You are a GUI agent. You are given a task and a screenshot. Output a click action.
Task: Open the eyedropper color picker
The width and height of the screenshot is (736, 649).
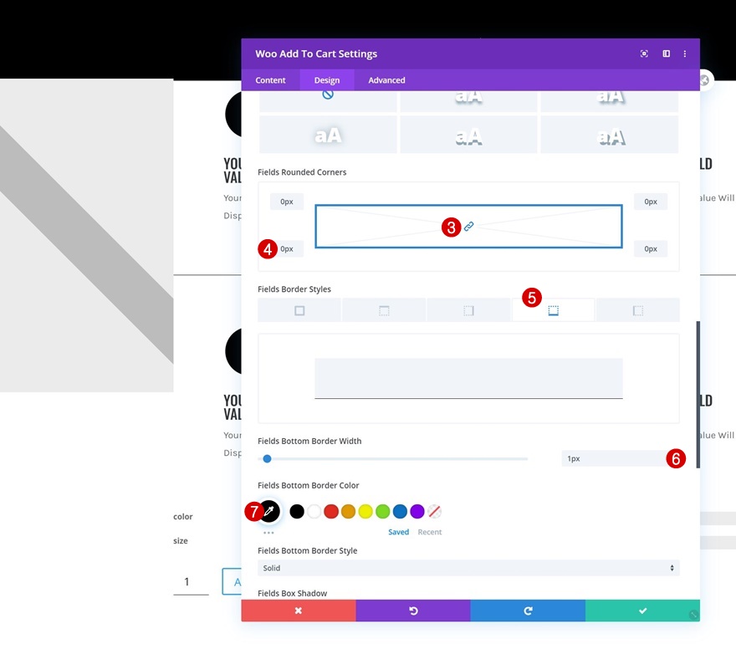(x=269, y=511)
